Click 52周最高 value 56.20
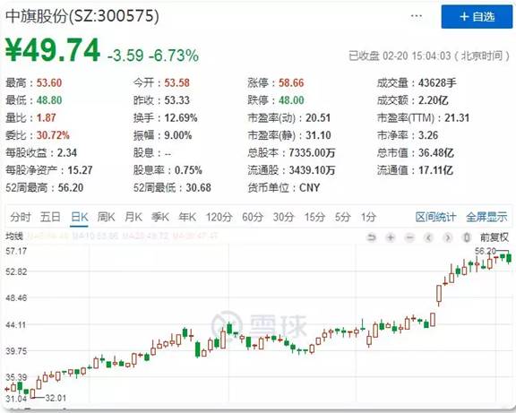 71,187
